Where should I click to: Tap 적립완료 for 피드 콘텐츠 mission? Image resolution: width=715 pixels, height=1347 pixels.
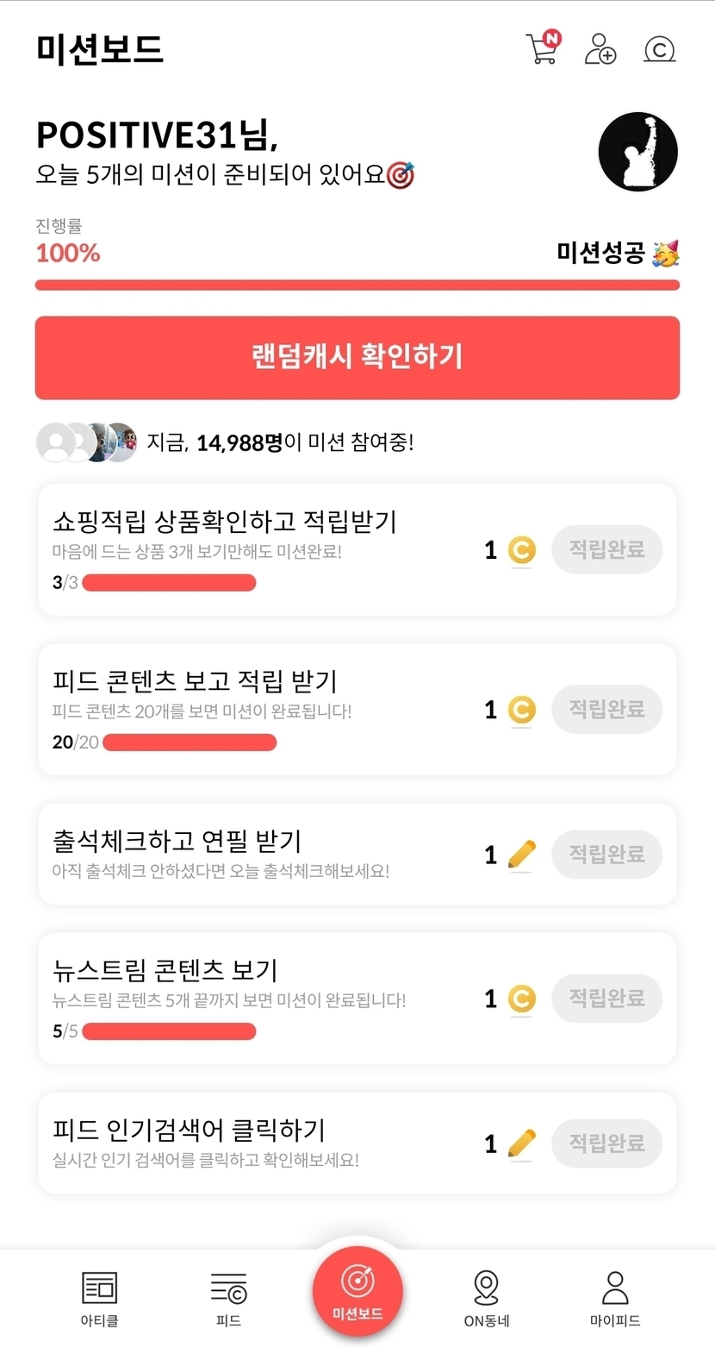tap(606, 709)
